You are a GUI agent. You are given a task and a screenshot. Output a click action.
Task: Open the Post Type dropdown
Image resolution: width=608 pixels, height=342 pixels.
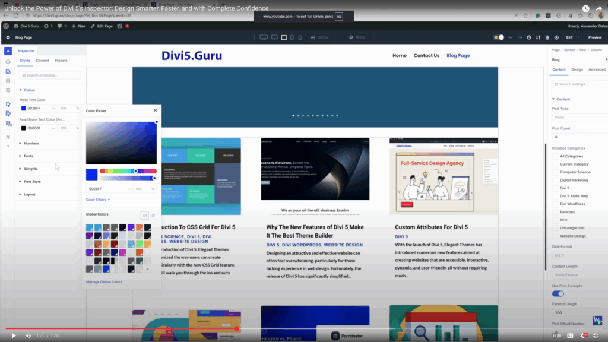pos(580,117)
